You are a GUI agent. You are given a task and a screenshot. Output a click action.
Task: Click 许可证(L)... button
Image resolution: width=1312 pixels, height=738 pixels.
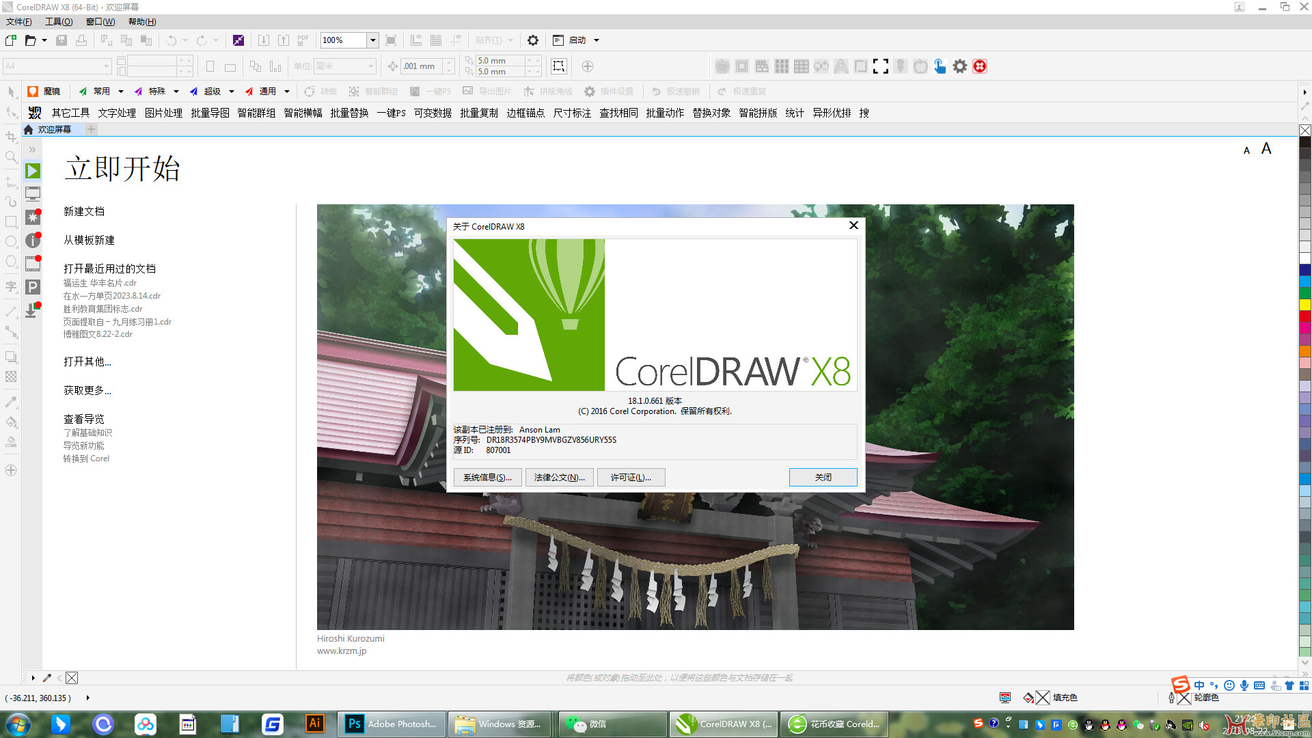(631, 477)
